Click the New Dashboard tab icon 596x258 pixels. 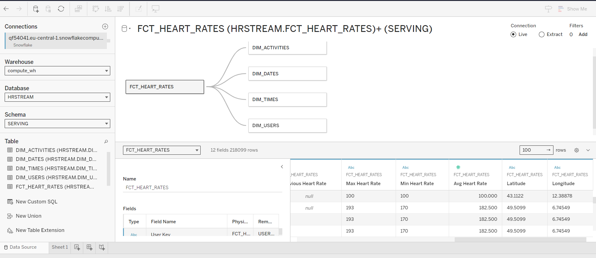(x=89, y=247)
